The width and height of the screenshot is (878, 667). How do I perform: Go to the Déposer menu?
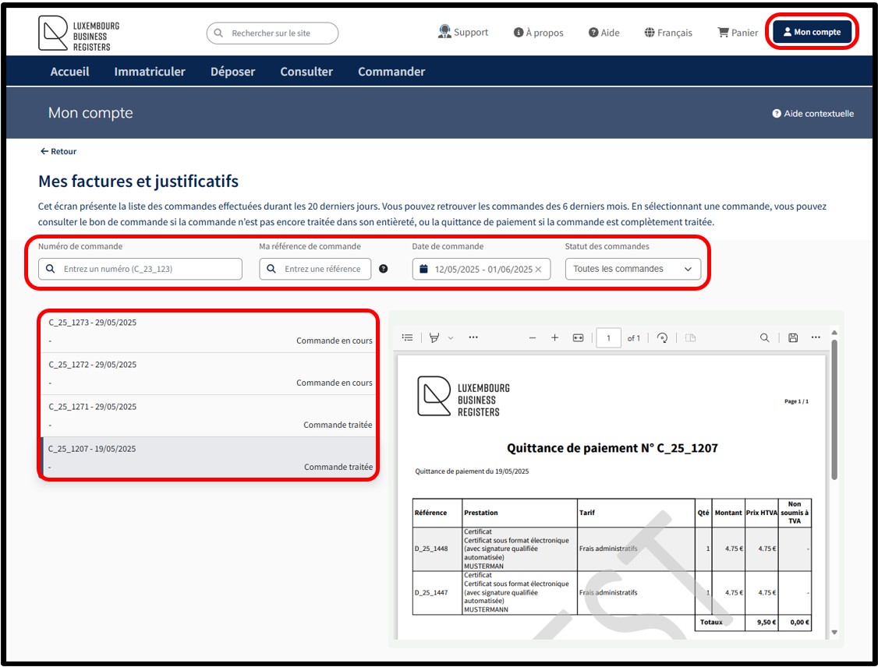tap(232, 72)
